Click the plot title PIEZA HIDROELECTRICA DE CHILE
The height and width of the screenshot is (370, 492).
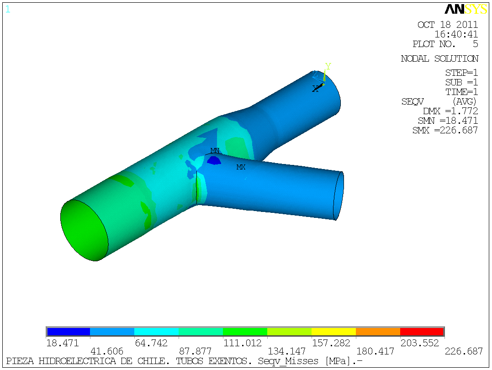coord(88,361)
